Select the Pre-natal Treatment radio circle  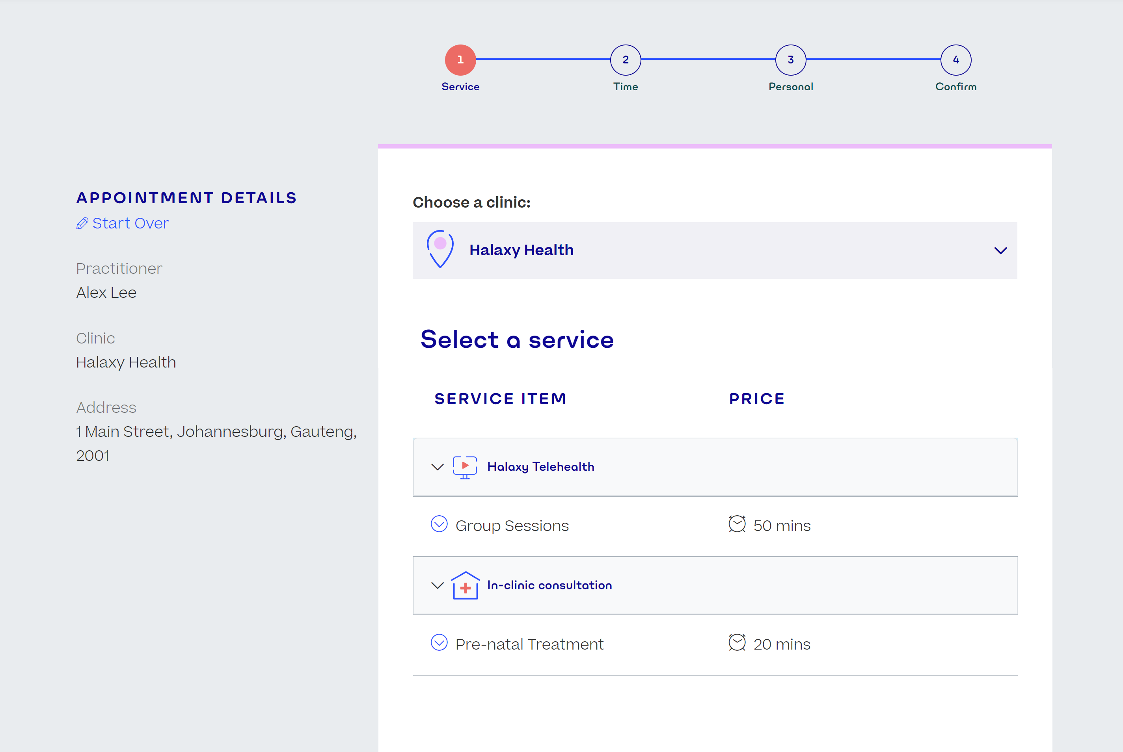pos(439,642)
